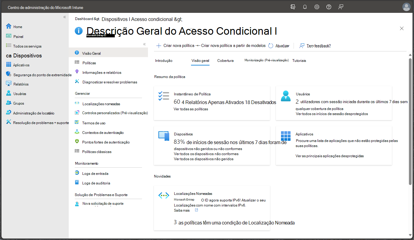Click the Aplicativos grid icon in sidebar
The image size is (414, 240).
pyautogui.click(x=9, y=65)
